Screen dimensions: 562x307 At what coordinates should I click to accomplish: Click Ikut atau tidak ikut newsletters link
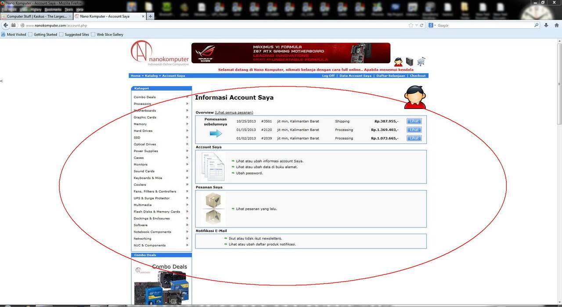[256, 238]
